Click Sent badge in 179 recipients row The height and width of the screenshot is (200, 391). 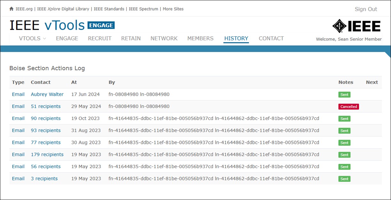coord(344,155)
